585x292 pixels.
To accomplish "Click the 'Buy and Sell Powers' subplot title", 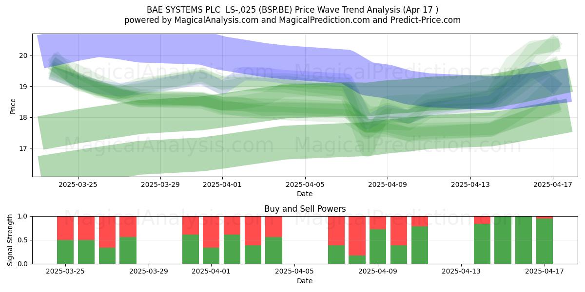I will [305, 209].
